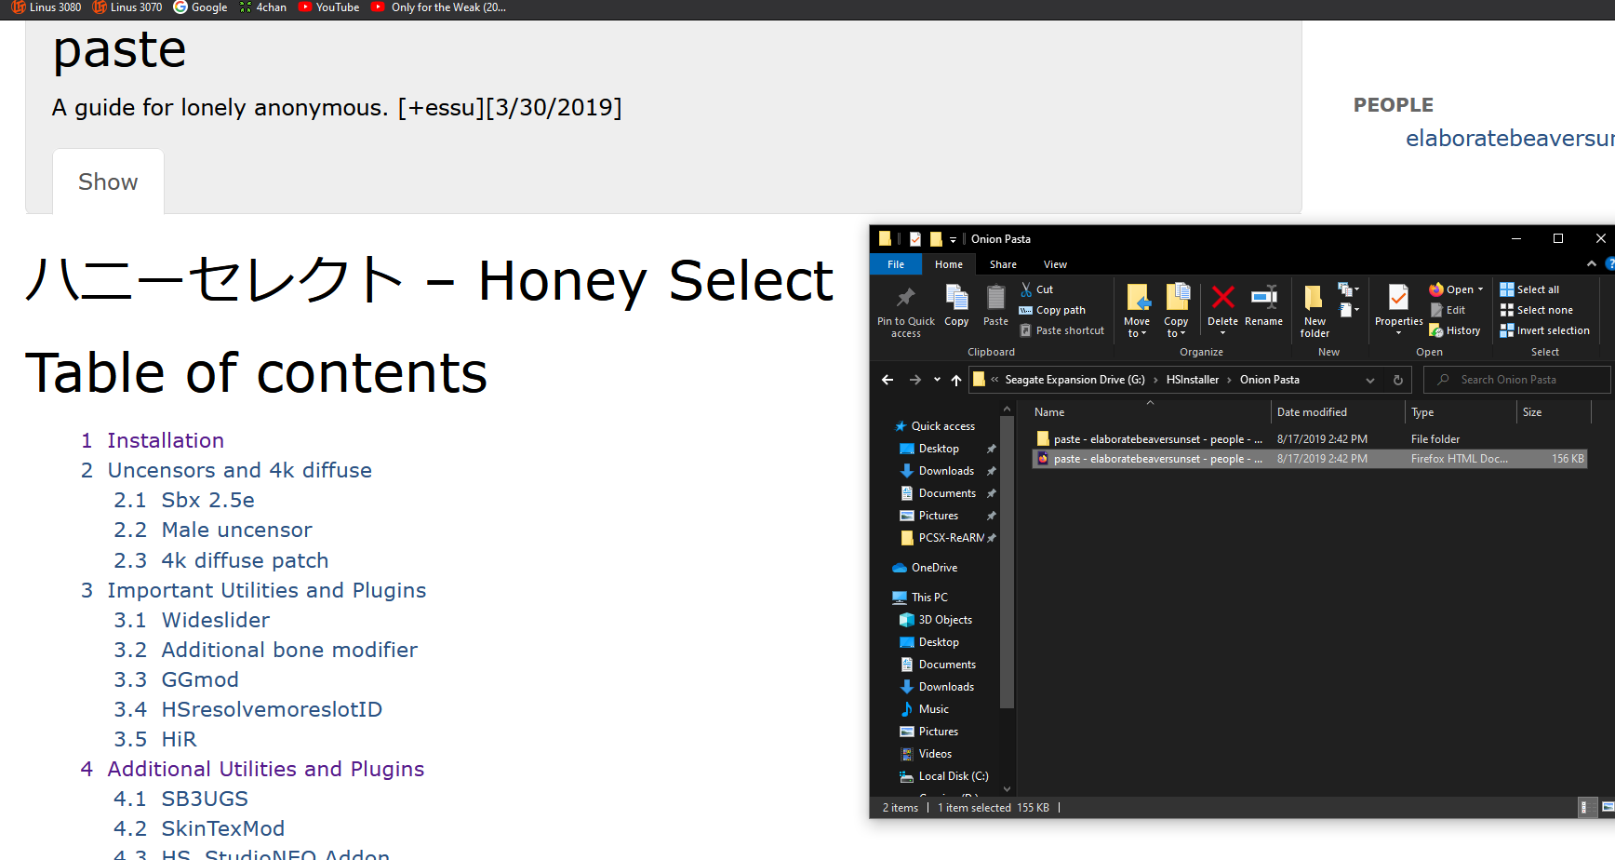Click the red Delete icon

pos(1222,298)
